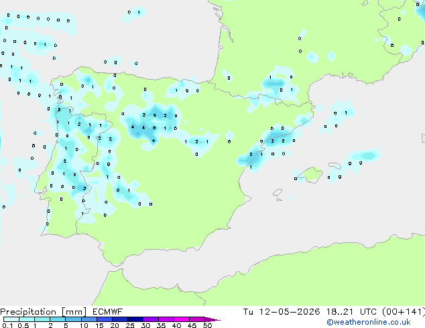Click the "35" legend scale value
Image resolution: width=425 pixels, height=328 pixels.
point(161,325)
